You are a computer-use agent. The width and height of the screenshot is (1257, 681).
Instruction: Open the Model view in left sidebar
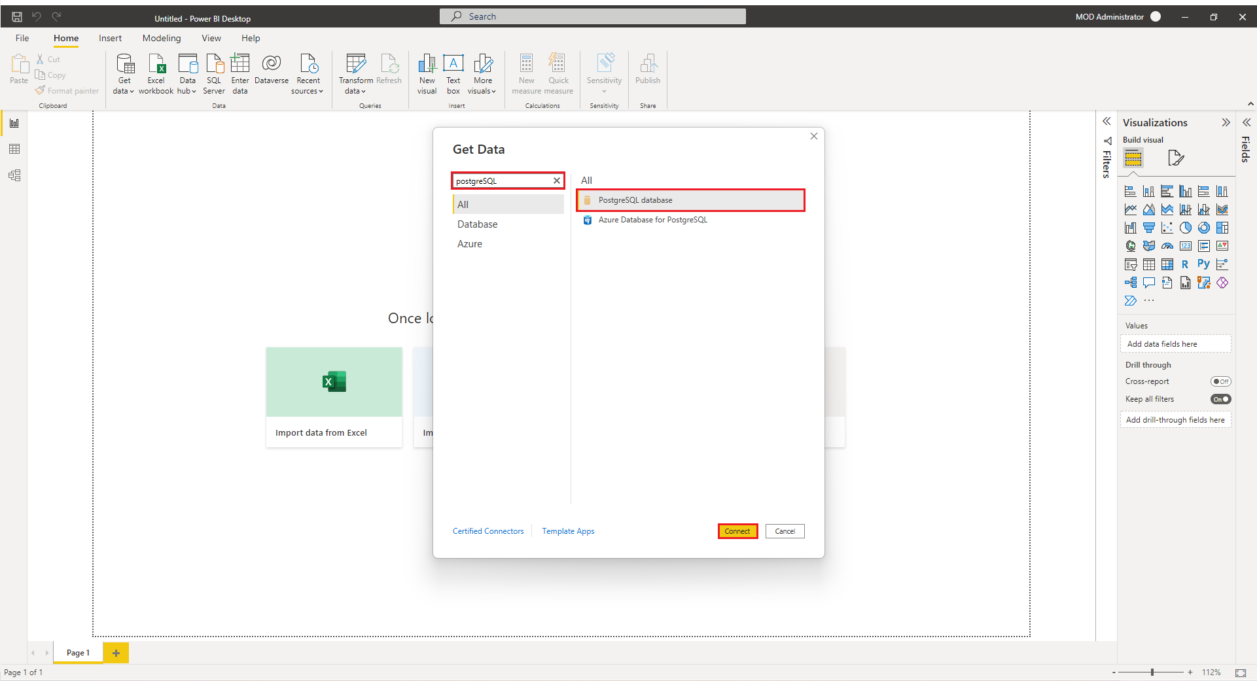tap(14, 175)
